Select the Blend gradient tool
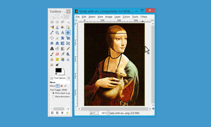 62,49
